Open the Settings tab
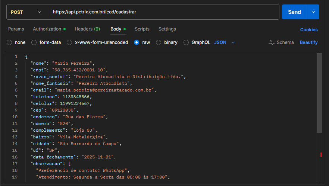Viewport: 329px width, 186px height. (x=167, y=29)
